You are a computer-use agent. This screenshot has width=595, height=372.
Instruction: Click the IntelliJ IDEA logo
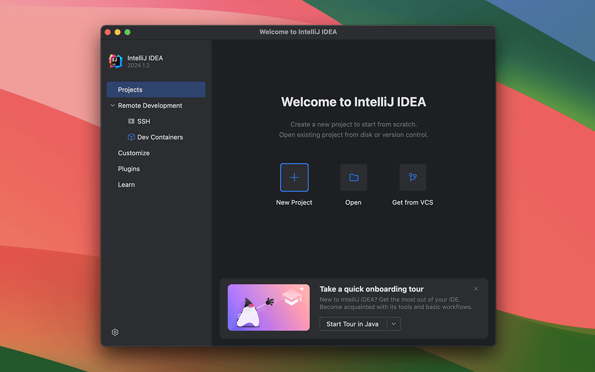pos(116,62)
